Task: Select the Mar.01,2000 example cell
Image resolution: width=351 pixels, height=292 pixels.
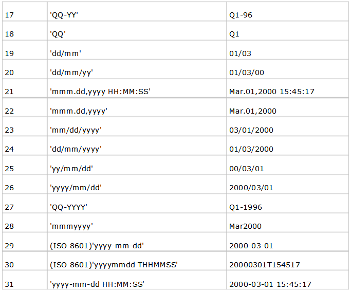Action: 253,111
